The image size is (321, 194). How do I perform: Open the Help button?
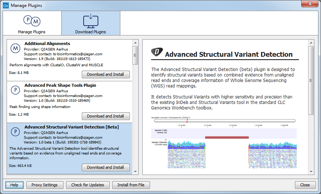14,185
